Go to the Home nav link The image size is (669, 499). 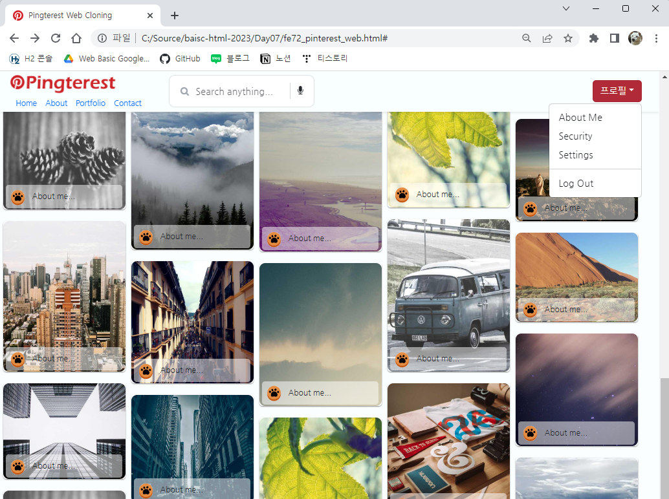click(x=27, y=103)
